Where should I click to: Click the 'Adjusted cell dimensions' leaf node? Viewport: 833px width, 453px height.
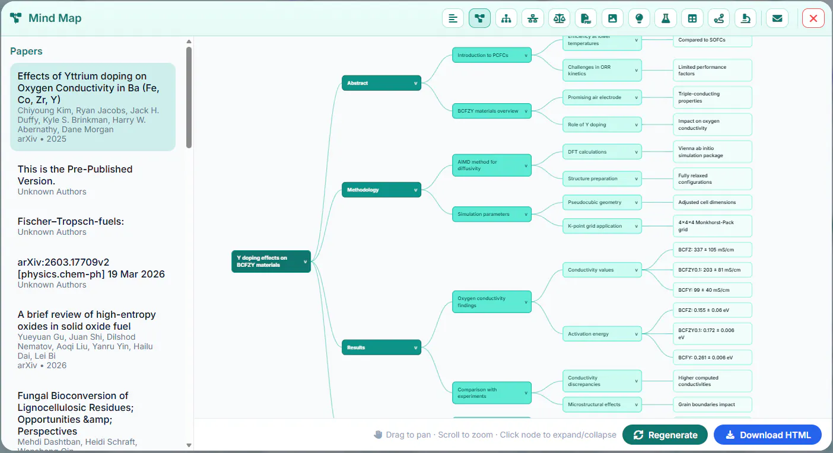coord(712,202)
